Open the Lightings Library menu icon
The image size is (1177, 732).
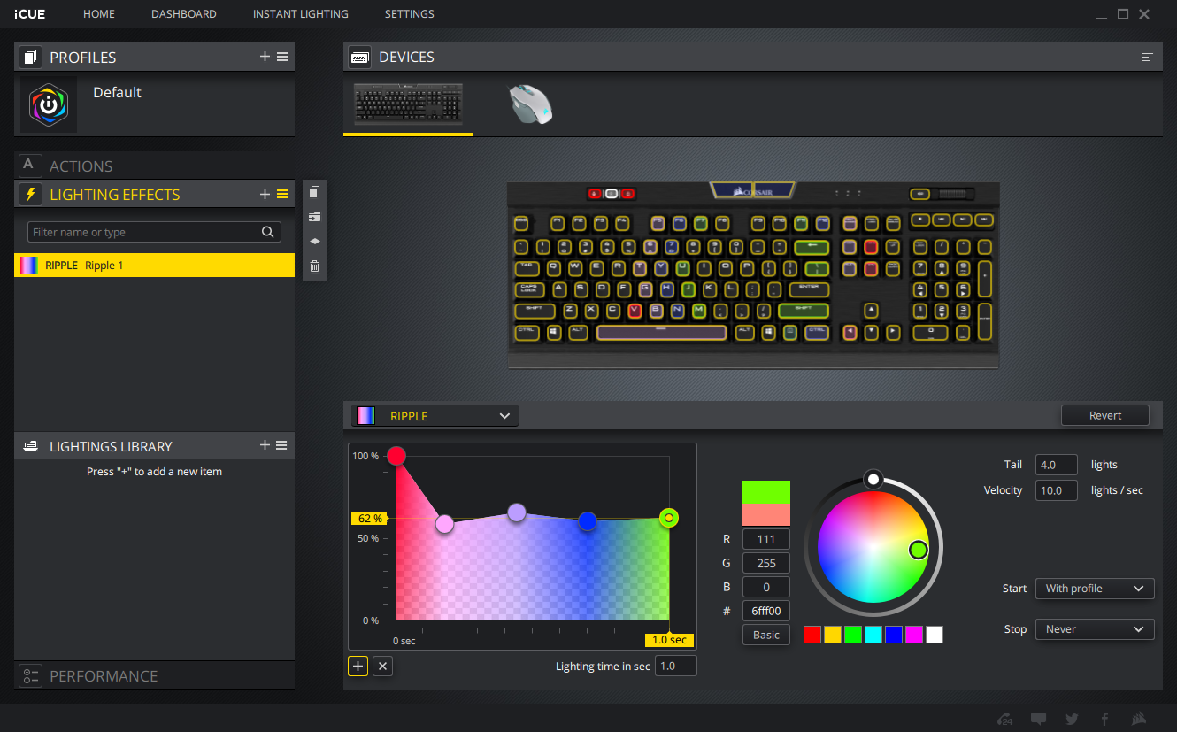pyautogui.click(x=282, y=445)
